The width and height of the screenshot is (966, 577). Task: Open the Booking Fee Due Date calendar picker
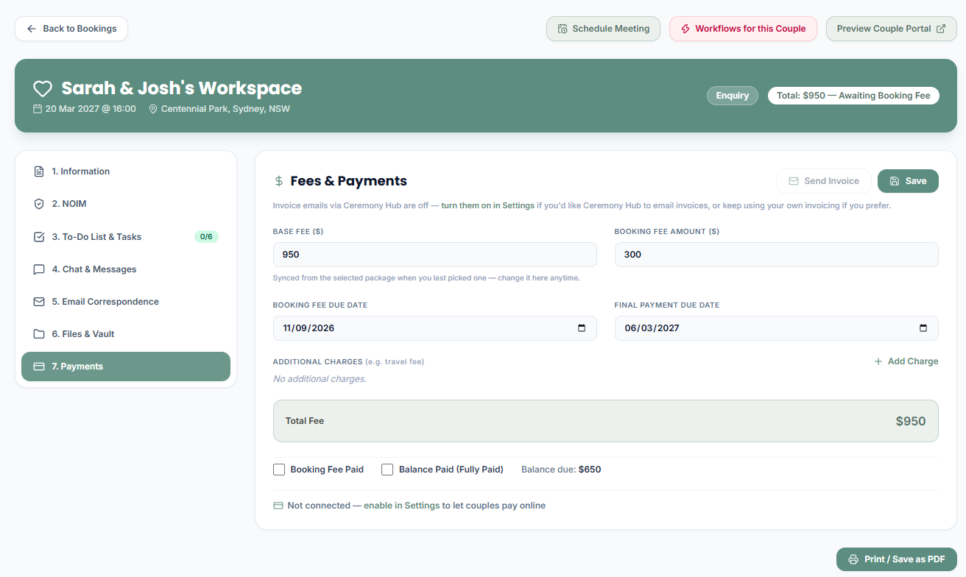pos(582,328)
